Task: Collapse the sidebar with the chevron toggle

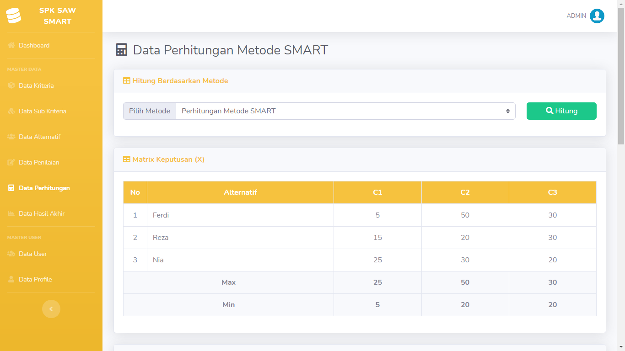Action: coord(51,309)
